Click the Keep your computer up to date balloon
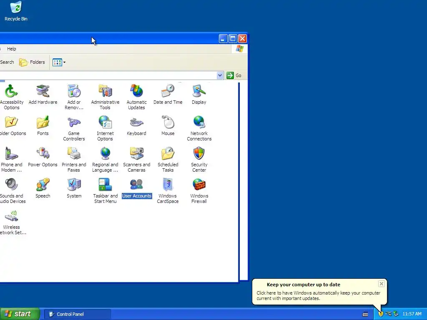The width and height of the screenshot is (427, 320). 319,291
